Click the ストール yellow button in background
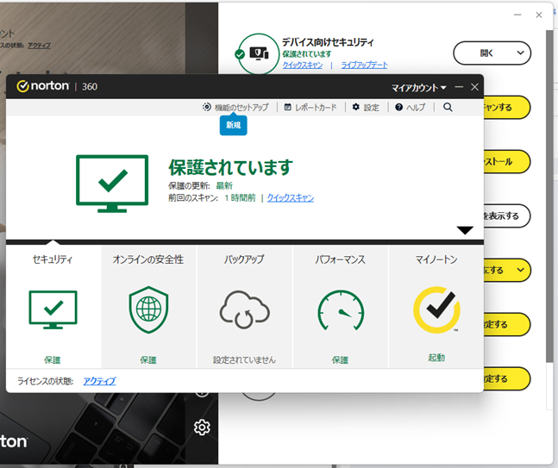Viewport: 558px width, 468px height. [x=507, y=161]
